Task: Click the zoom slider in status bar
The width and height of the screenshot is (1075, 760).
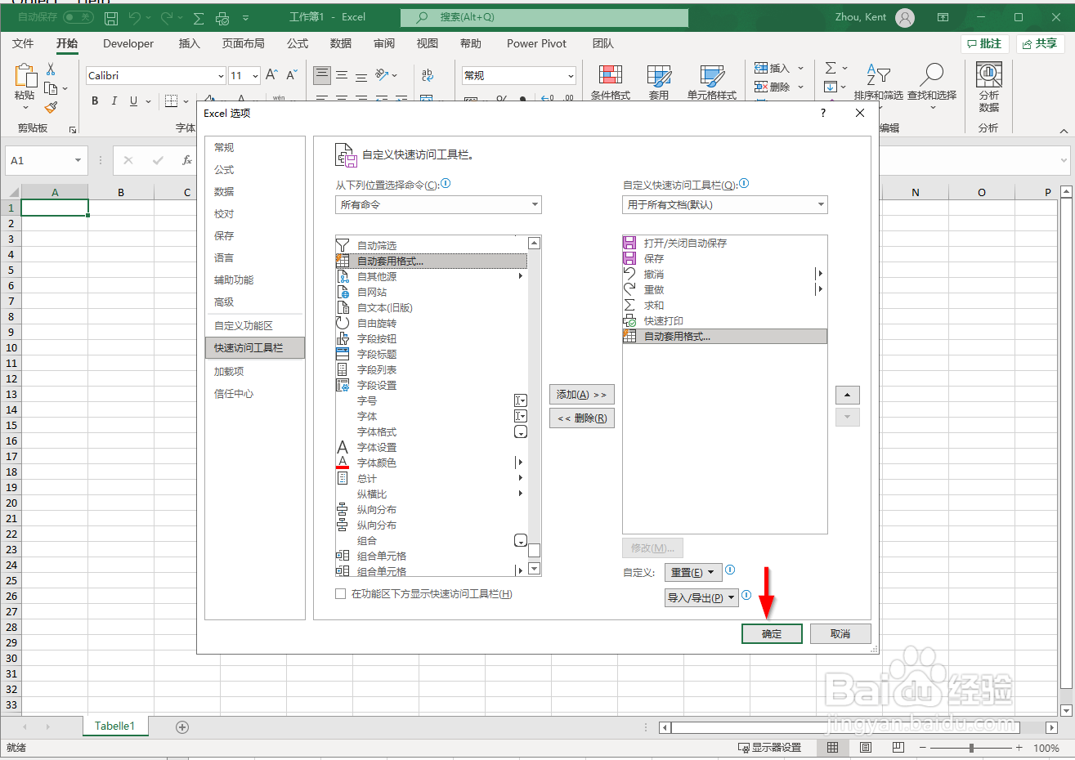Action: (971, 748)
